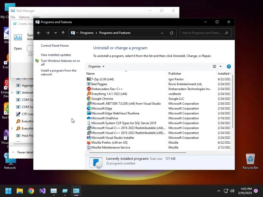Select the Microsoft Visual Studio Installer icon
This screenshot has width=263, height=197.
pos(89,137)
